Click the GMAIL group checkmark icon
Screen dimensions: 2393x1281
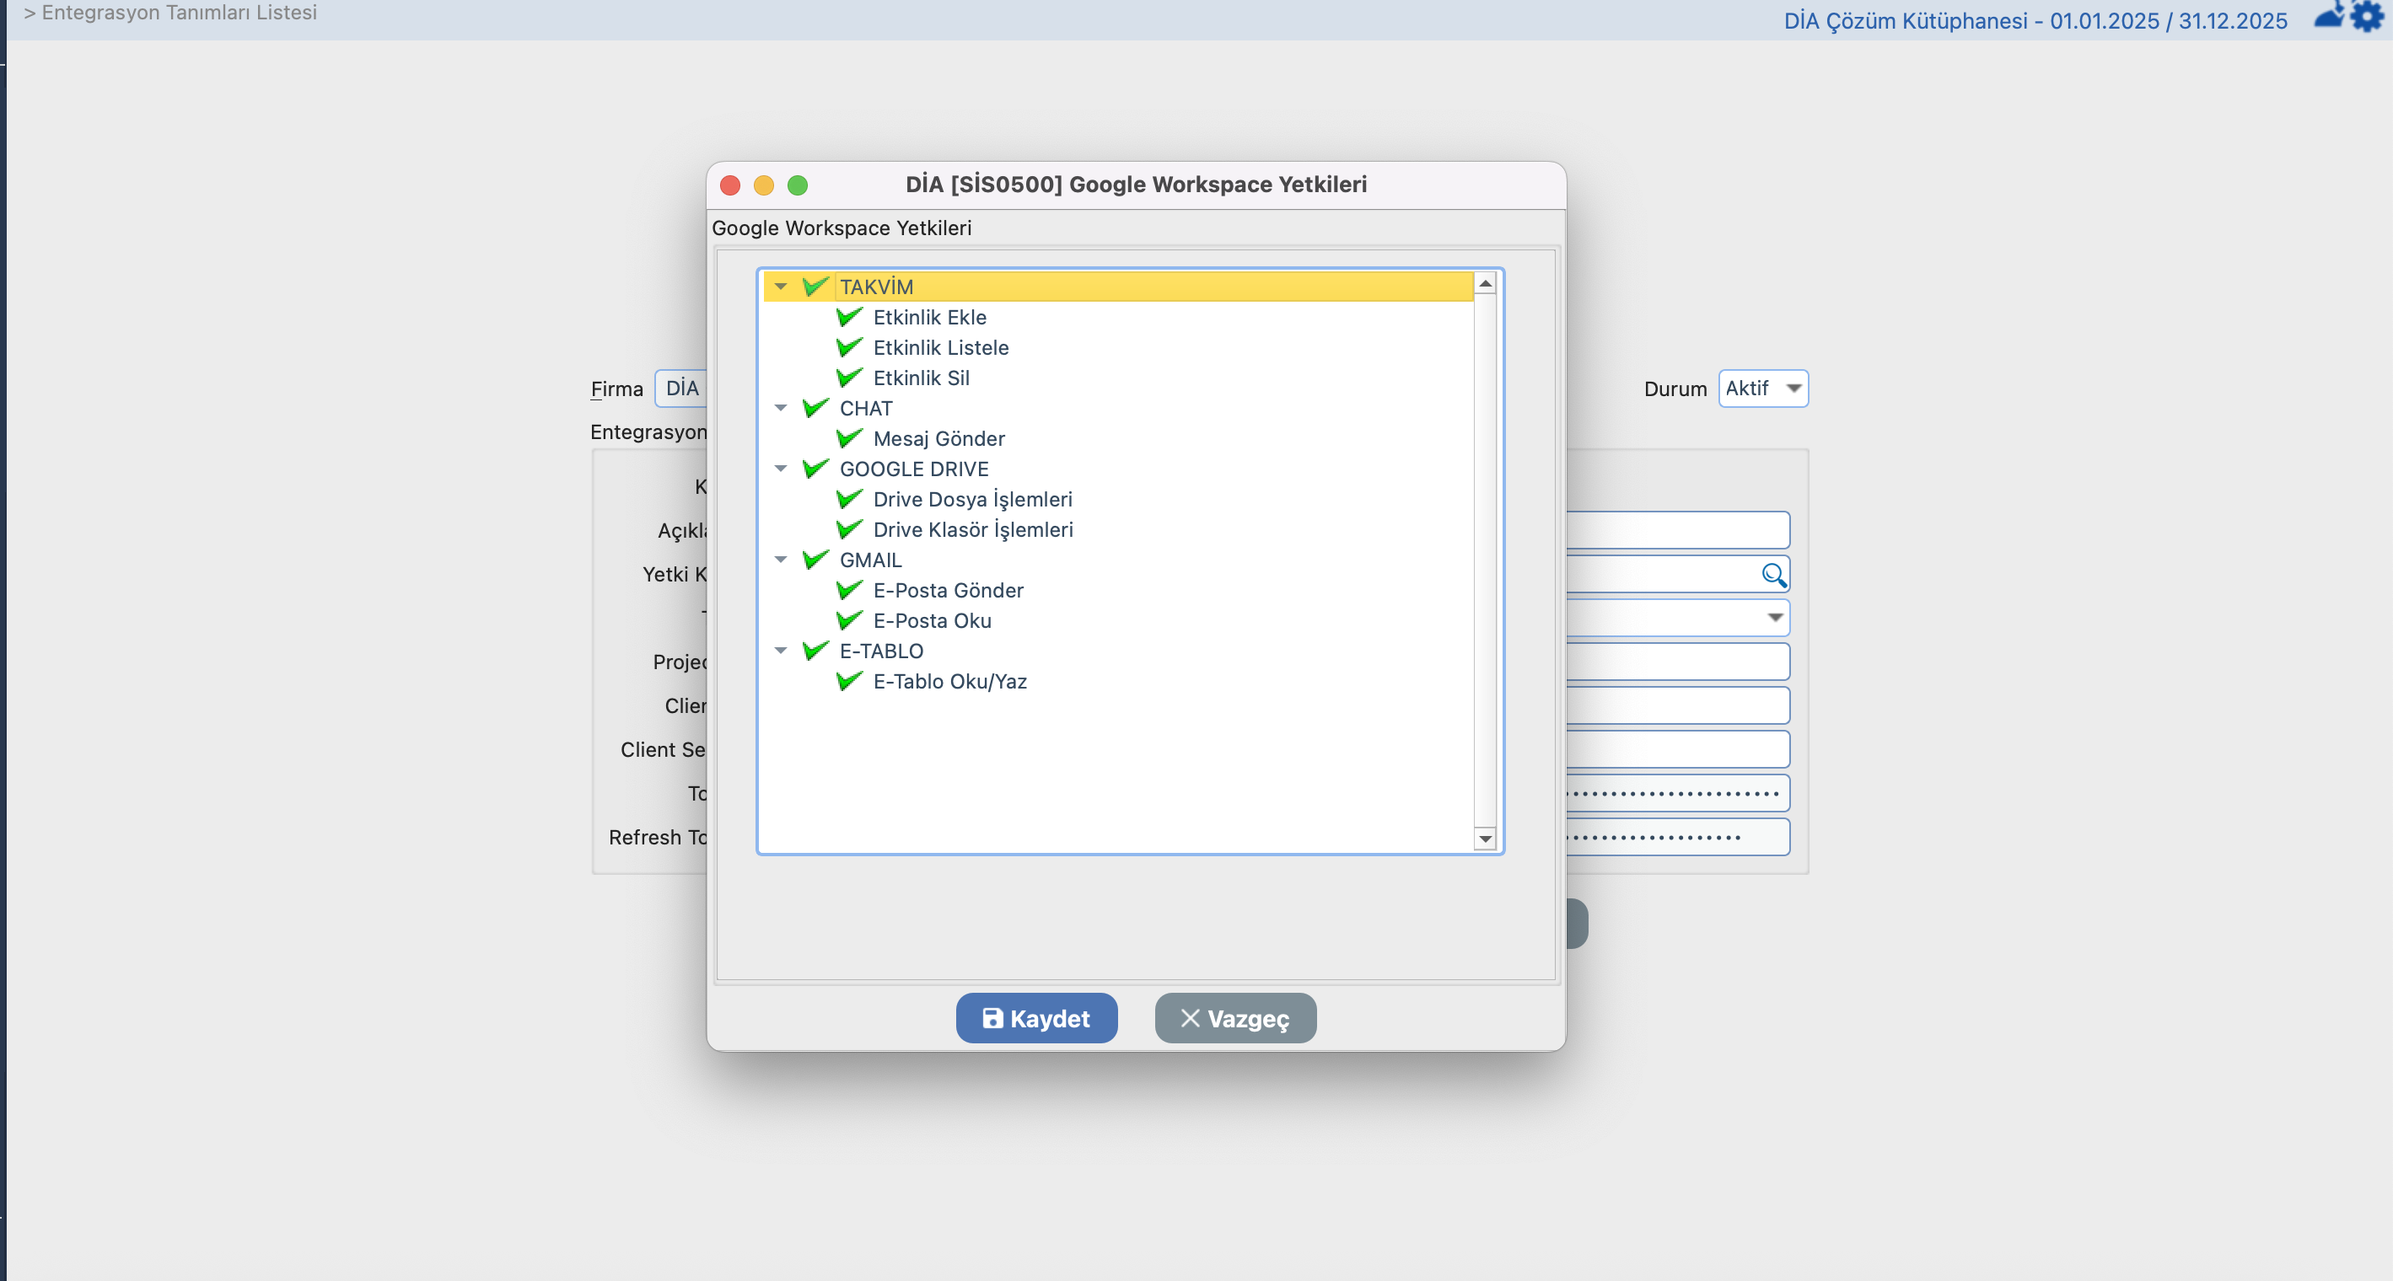tap(815, 560)
